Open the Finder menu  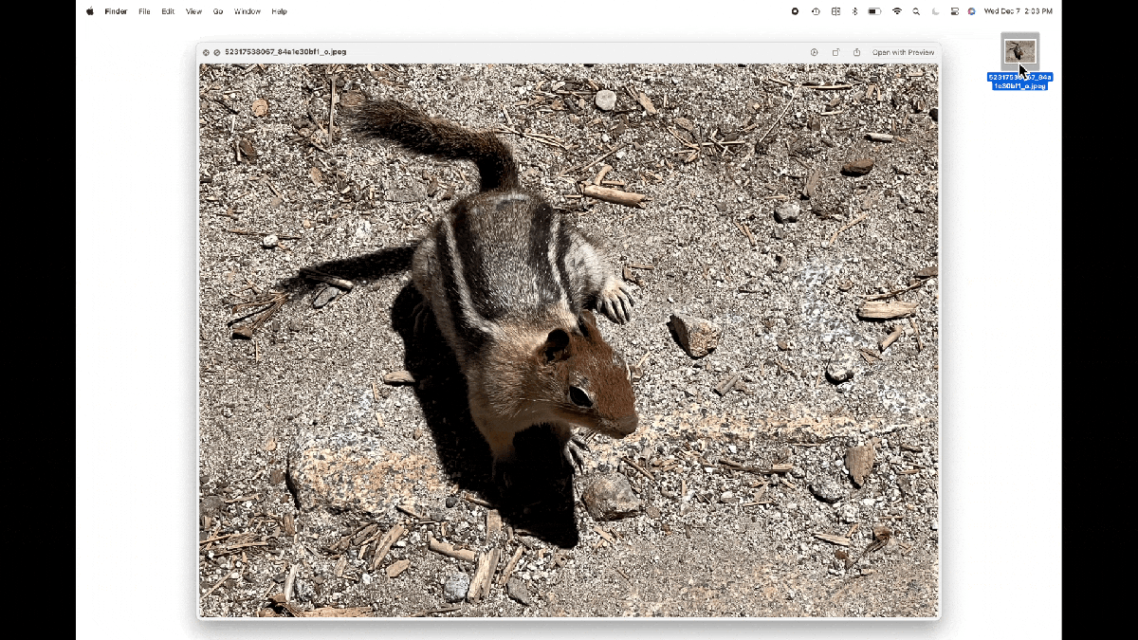click(x=116, y=11)
